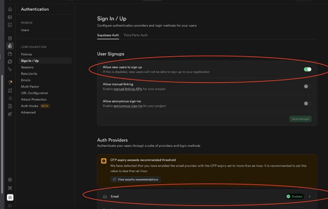
Task: Click the chevron next to Email Enabled badge
Action: [x=310, y=196]
